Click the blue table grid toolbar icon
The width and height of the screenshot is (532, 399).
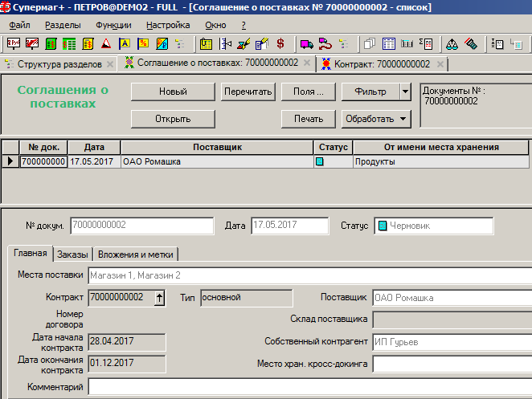click(x=388, y=44)
